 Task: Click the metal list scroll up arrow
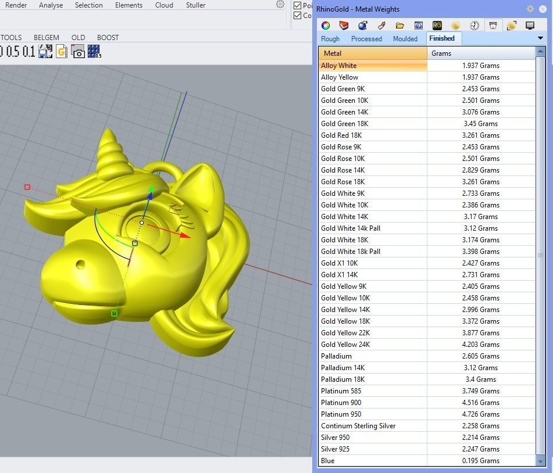point(540,52)
